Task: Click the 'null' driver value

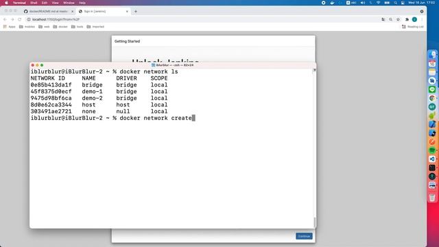Action: (123, 111)
